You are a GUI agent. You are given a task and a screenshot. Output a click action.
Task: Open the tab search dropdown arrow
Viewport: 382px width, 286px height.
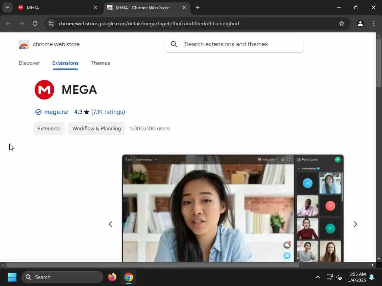pyautogui.click(x=7, y=7)
